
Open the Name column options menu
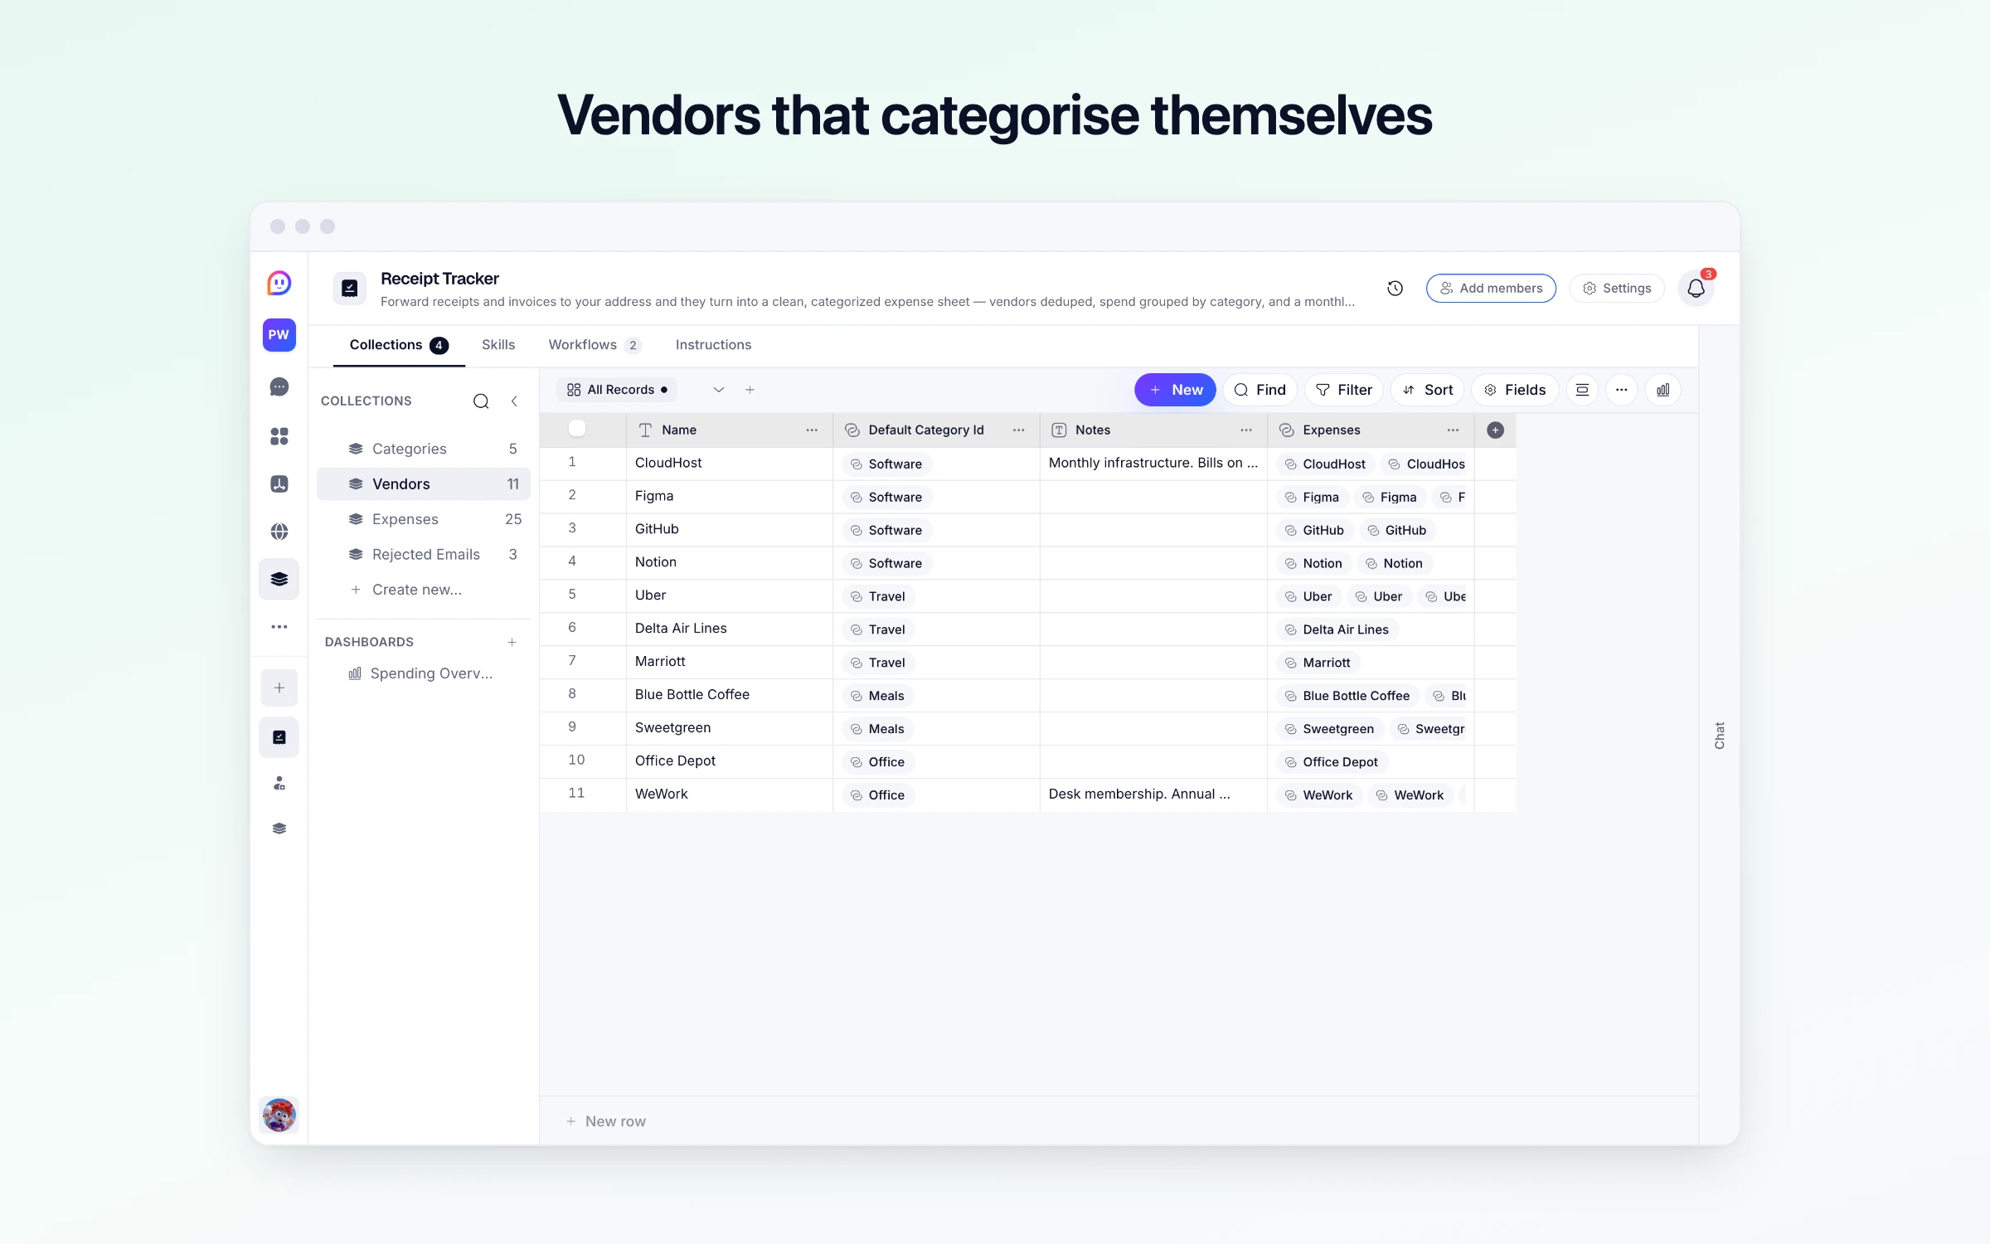tap(812, 430)
